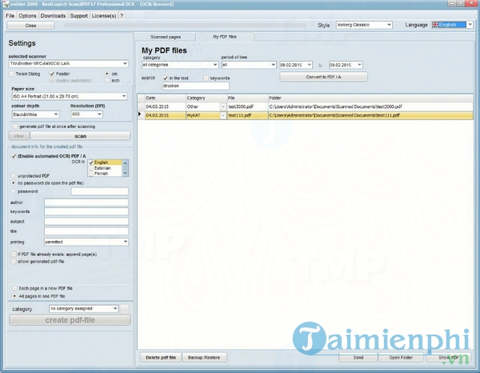Click the Close button below the menu bar

[x=30, y=26]
